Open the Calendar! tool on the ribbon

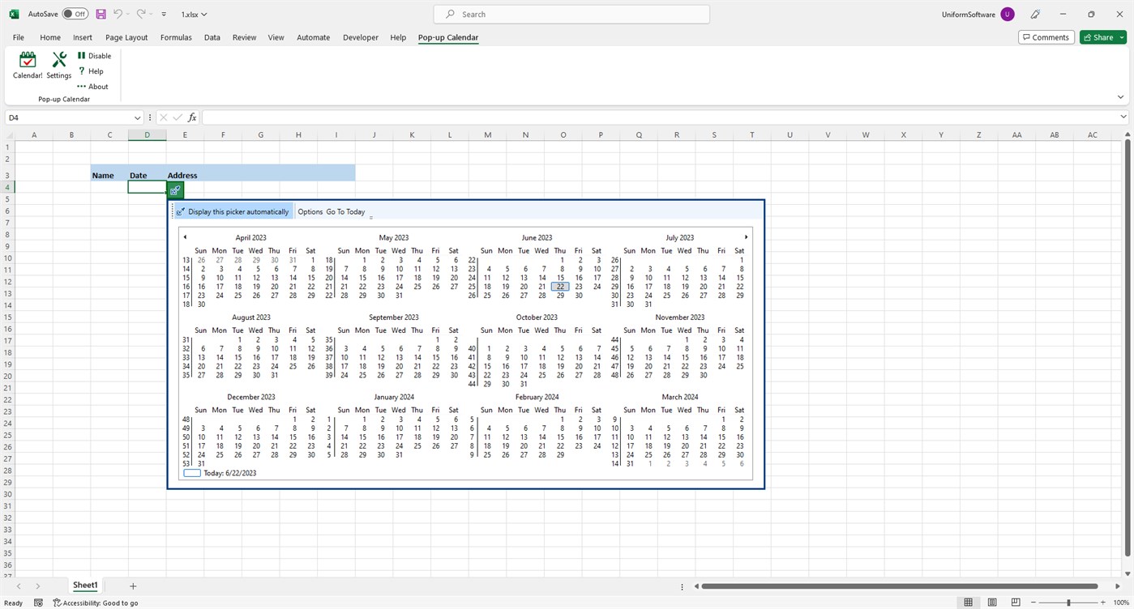(27, 63)
